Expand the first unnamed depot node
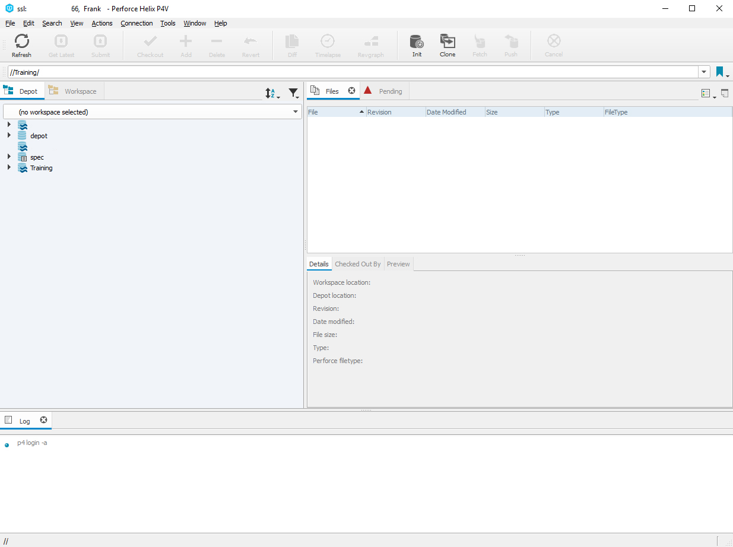This screenshot has width=733, height=547. [9, 125]
